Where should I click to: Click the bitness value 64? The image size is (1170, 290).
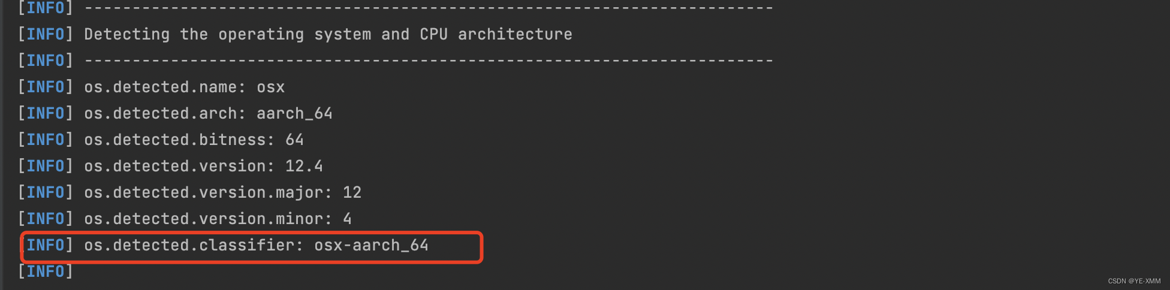click(295, 140)
